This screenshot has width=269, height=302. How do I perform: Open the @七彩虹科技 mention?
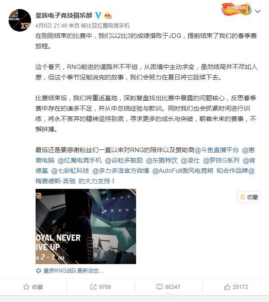[70, 171]
